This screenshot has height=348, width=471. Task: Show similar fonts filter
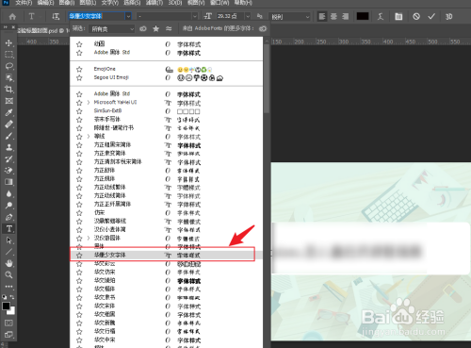169,29
